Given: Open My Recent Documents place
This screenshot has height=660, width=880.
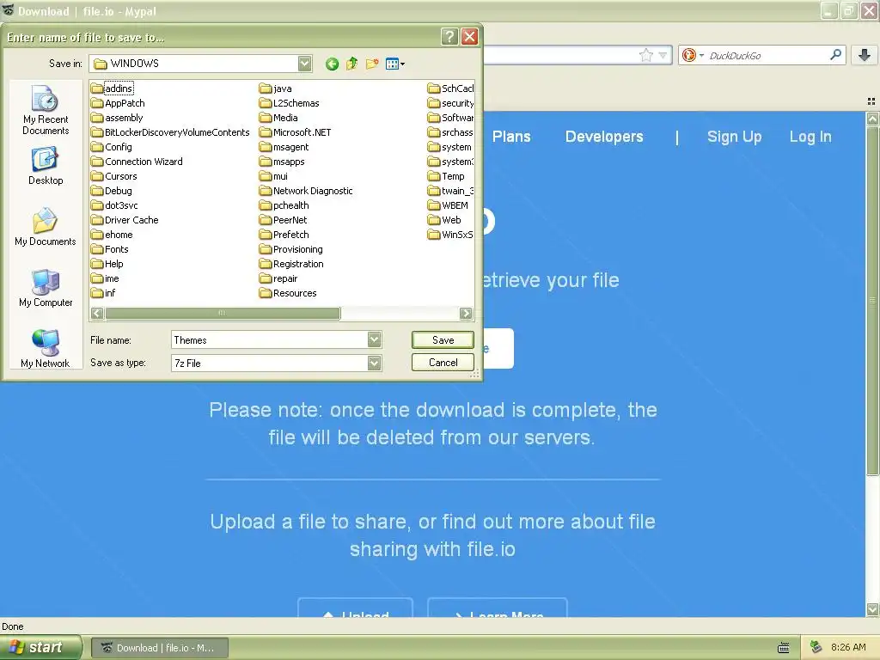Looking at the screenshot, I should (46, 110).
